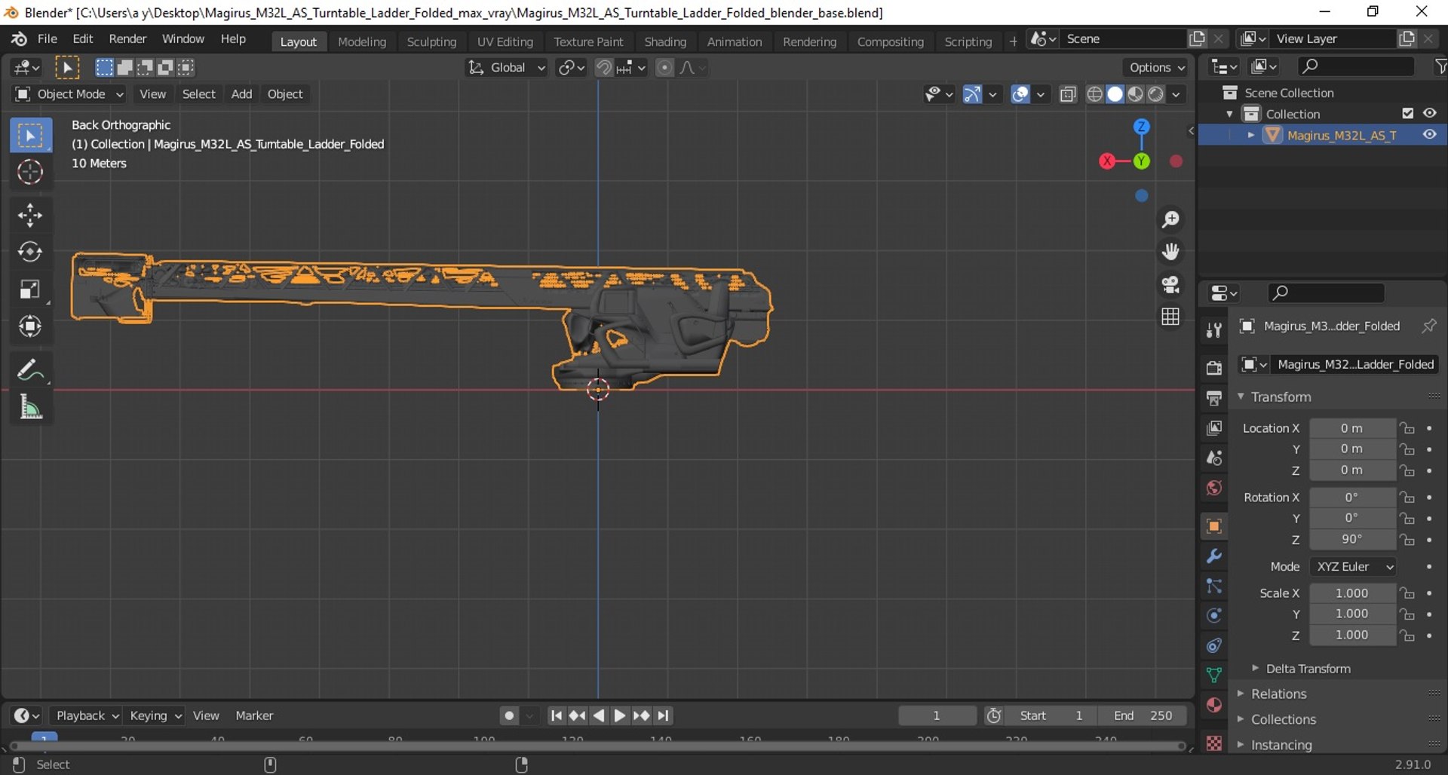The width and height of the screenshot is (1448, 775).
Task: Activate the Move tool
Action: [x=30, y=216]
